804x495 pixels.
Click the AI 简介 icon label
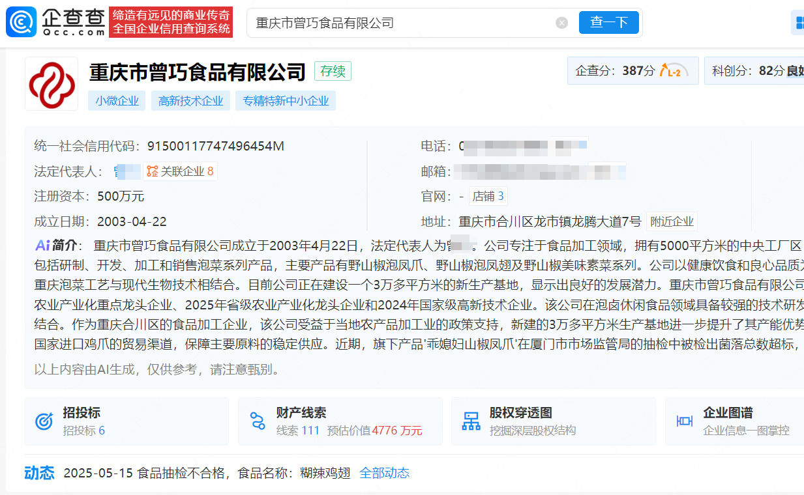pos(56,246)
